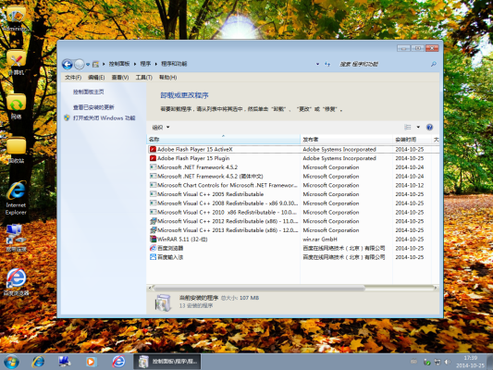This screenshot has height=370, width=493.
Task: Expand the address bar history dropdown
Action: click(x=317, y=64)
